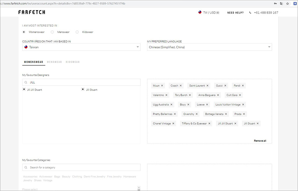Screen dimensions: 298x191
Task: Switch to the Kidswear tab
Action: pyautogui.click(x=73, y=62)
